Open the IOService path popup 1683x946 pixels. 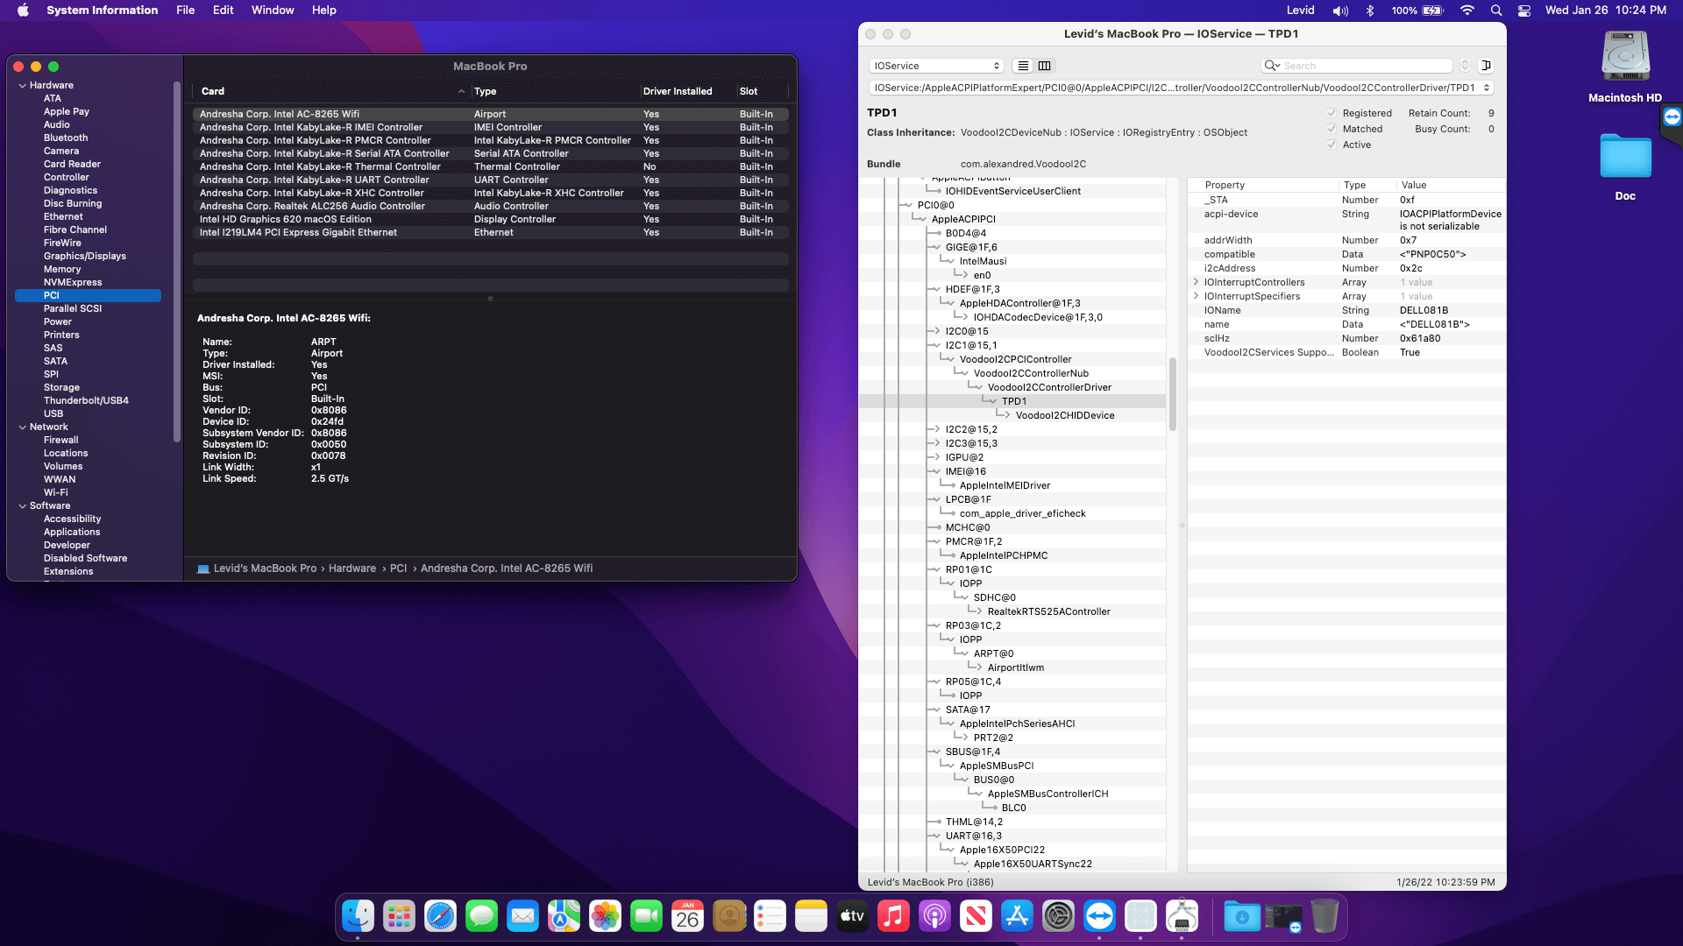[x=1181, y=88]
